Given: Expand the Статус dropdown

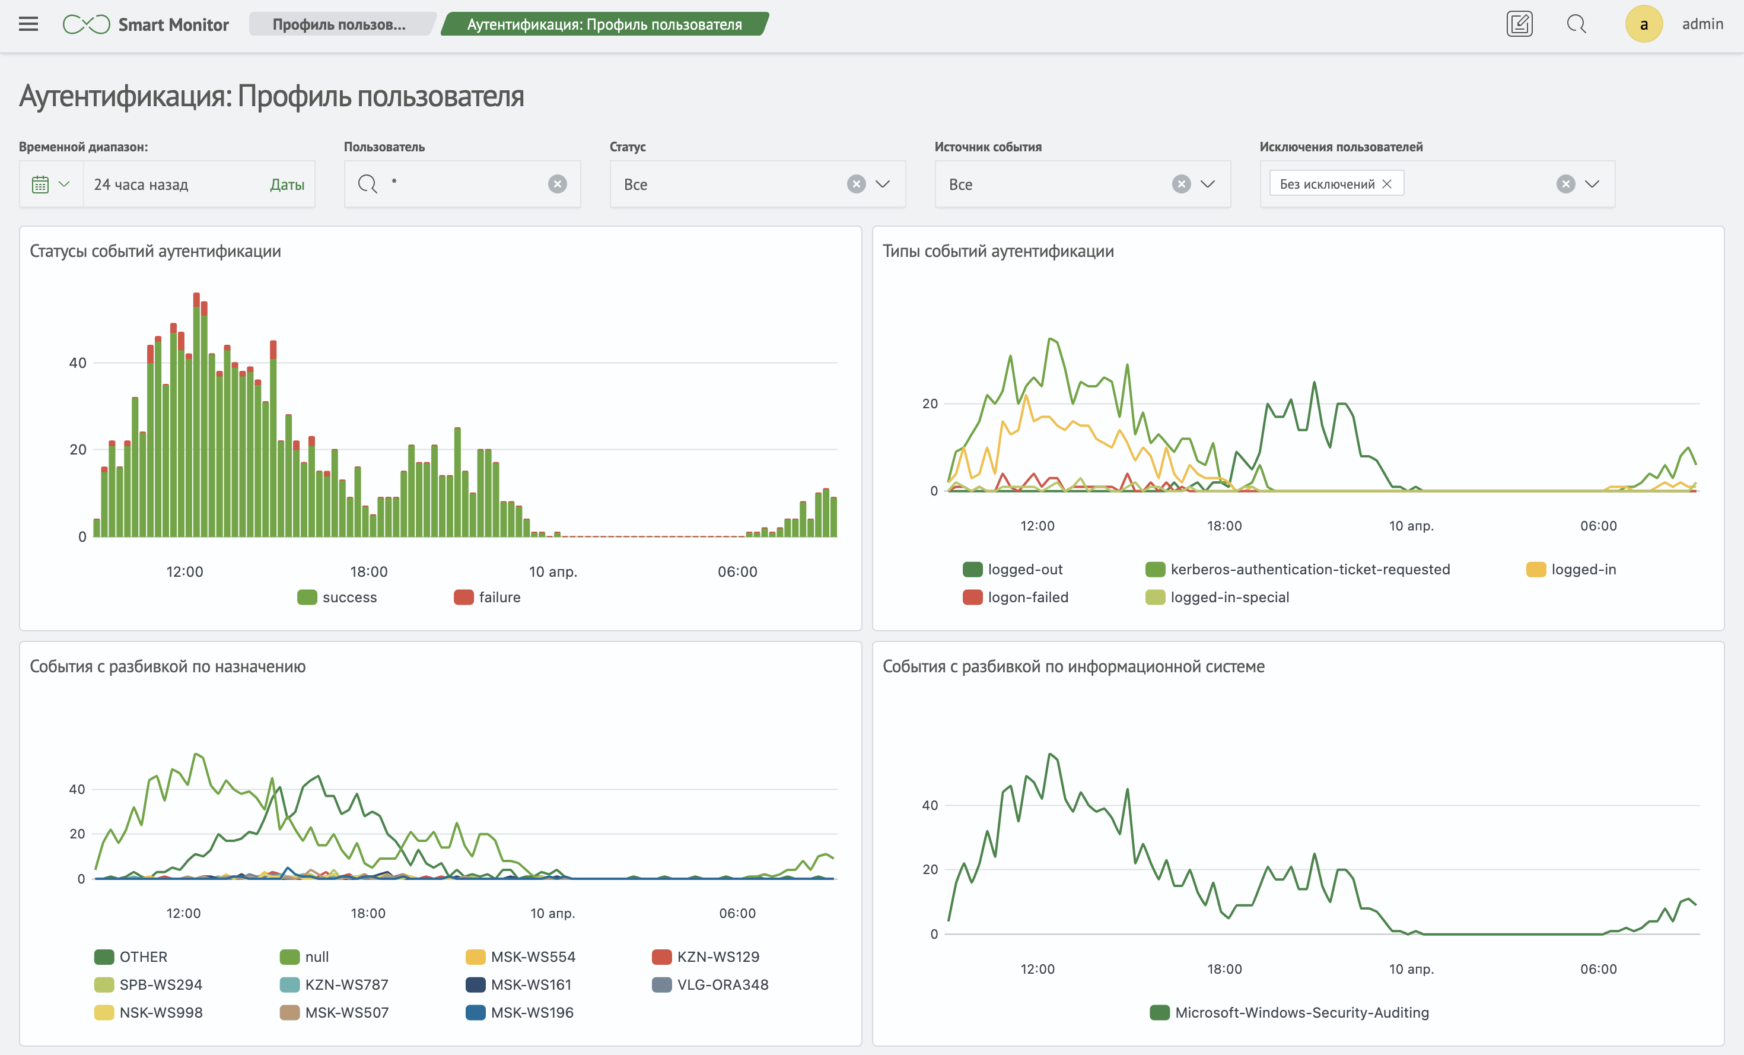Looking at the screenshot, I should coord(882,184).
